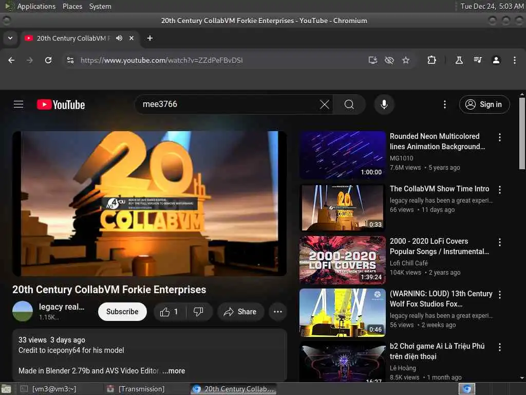Open a new browser tab

point(150,38)
